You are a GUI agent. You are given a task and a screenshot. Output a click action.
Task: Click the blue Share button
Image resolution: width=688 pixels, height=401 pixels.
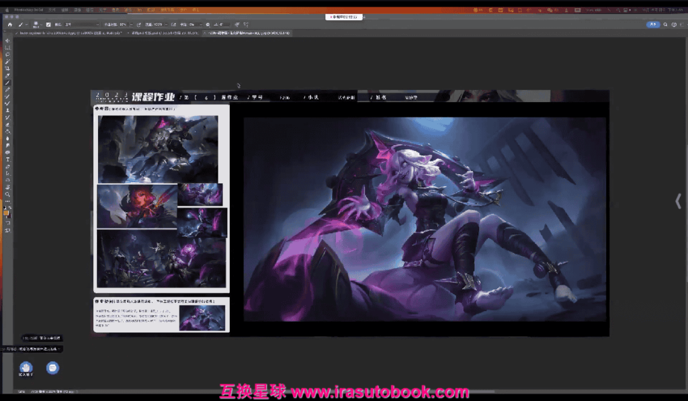click(x=653, y=25)
